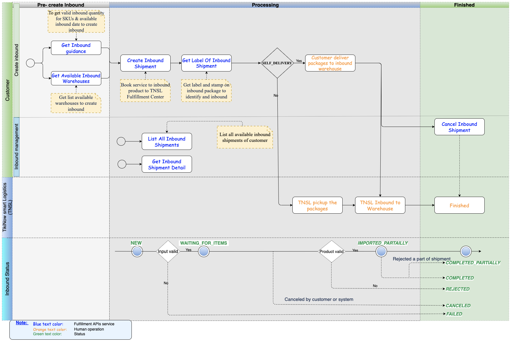
Task: Click the TNSL Inbound to Warehouse box
Action: click(x=380, y=205)
